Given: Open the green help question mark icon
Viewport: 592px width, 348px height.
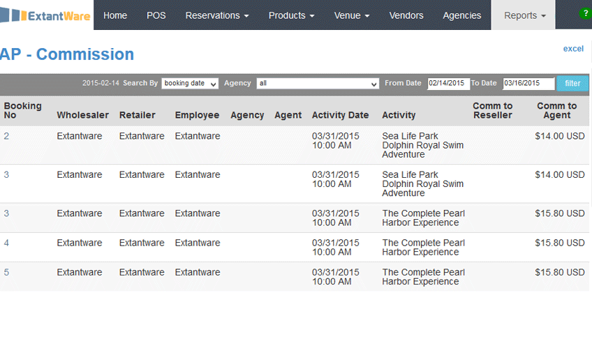Looking at the screenshot, I should 585,13.
